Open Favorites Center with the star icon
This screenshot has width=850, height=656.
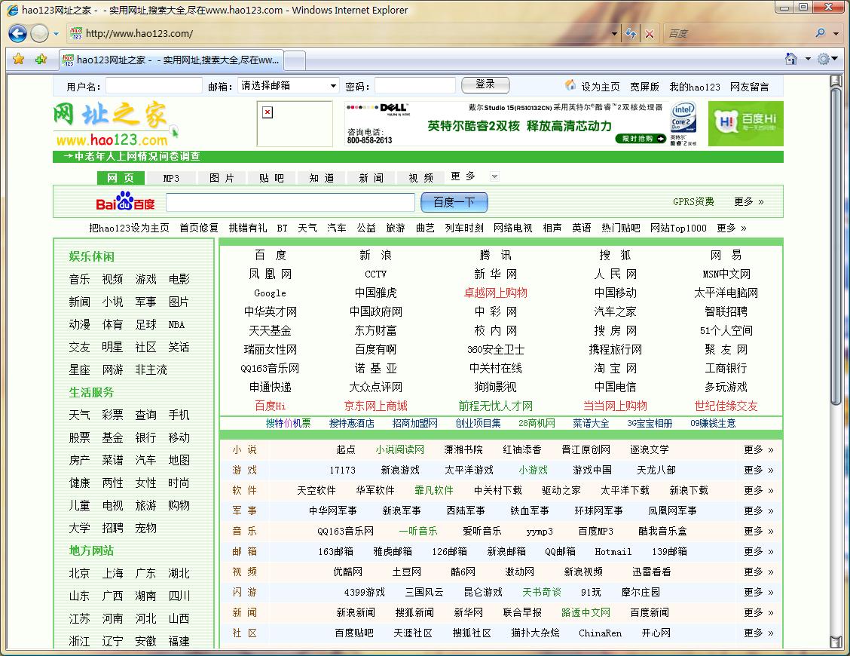[19, 59]
